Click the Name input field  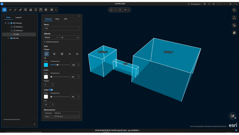click(x=62, y=28)
